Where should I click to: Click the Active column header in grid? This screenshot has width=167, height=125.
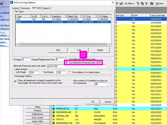click(141, 15)
